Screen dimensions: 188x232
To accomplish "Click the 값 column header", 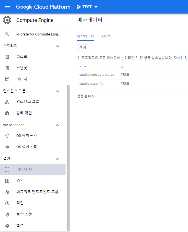I will point(122,66).
